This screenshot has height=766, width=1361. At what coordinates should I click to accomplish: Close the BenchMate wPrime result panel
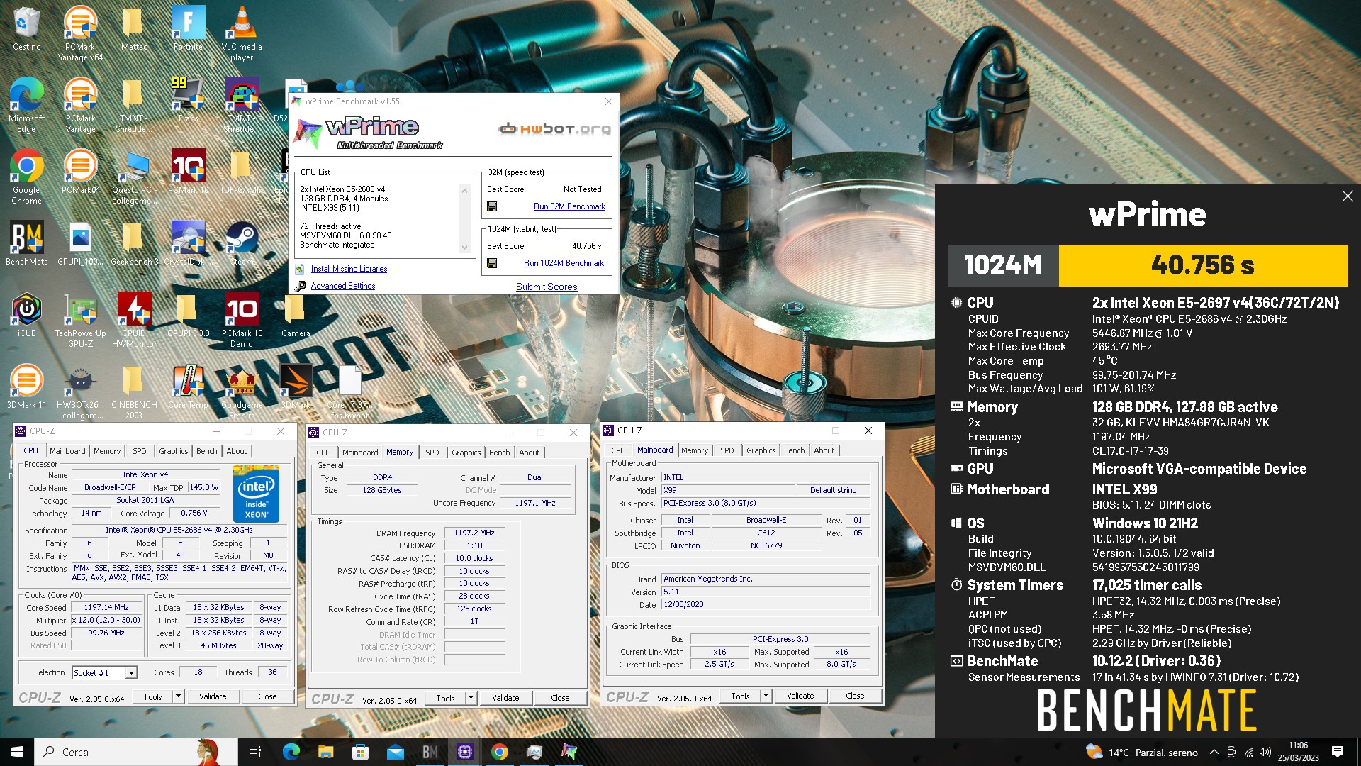tap(1348, 196)
